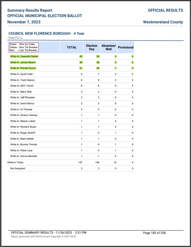
Task: Click the Write-In: Roger Sheriff name
Action: click(22, 133)
